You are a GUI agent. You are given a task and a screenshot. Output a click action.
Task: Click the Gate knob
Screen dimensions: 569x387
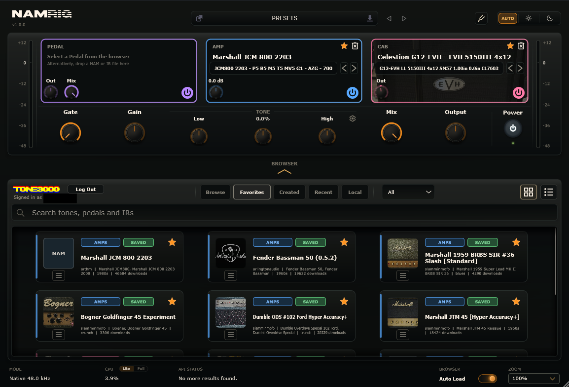pyautogui.click(x=71, y=133)
